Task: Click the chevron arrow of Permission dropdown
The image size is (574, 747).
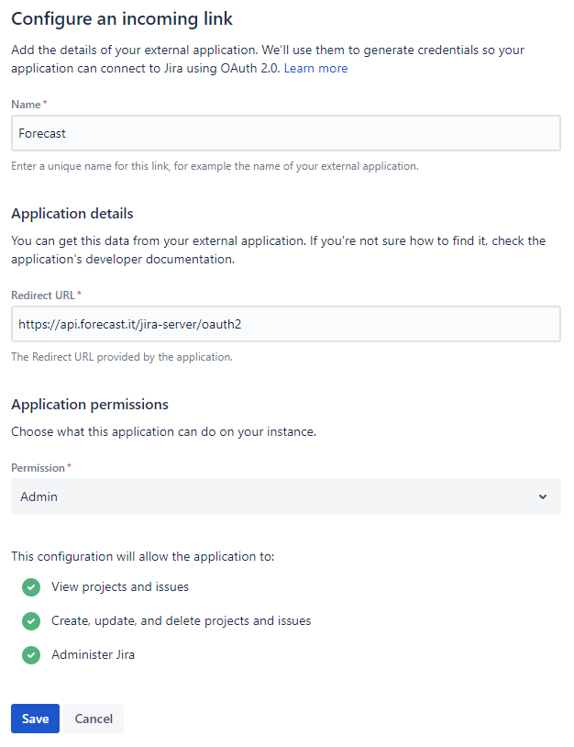Action: coord(543,496)
